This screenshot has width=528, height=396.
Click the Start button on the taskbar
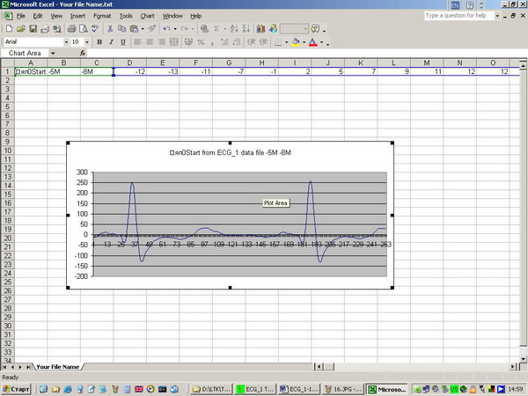[x=16, y=389]
